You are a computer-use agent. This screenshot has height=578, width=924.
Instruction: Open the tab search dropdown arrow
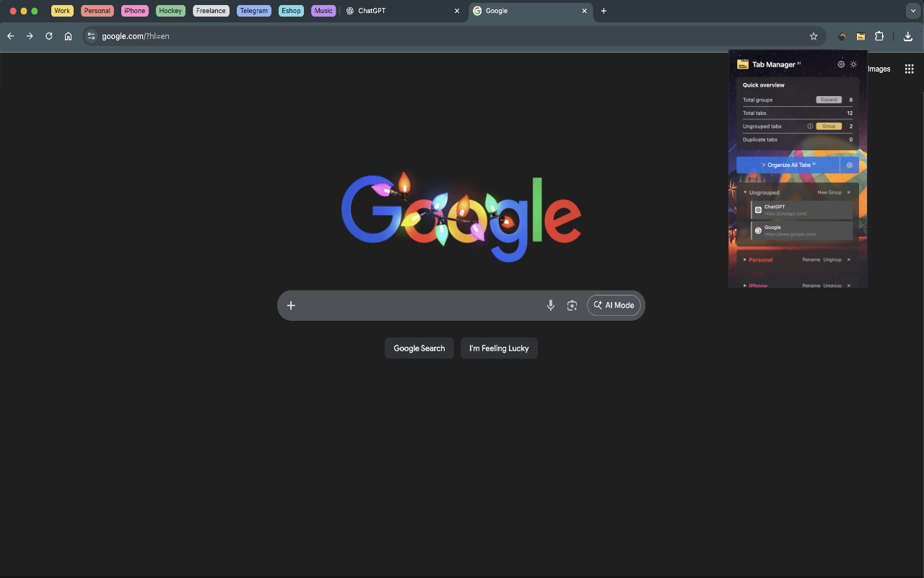point(912,11)
